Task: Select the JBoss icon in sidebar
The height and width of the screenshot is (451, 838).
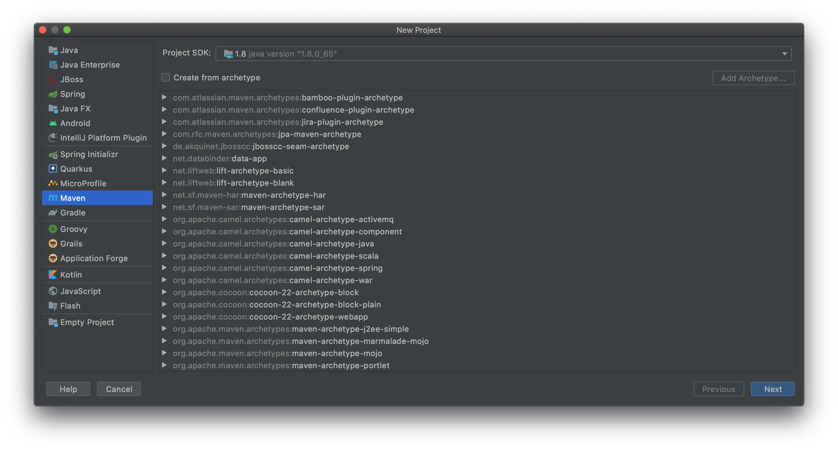Action: click(53, 79)
